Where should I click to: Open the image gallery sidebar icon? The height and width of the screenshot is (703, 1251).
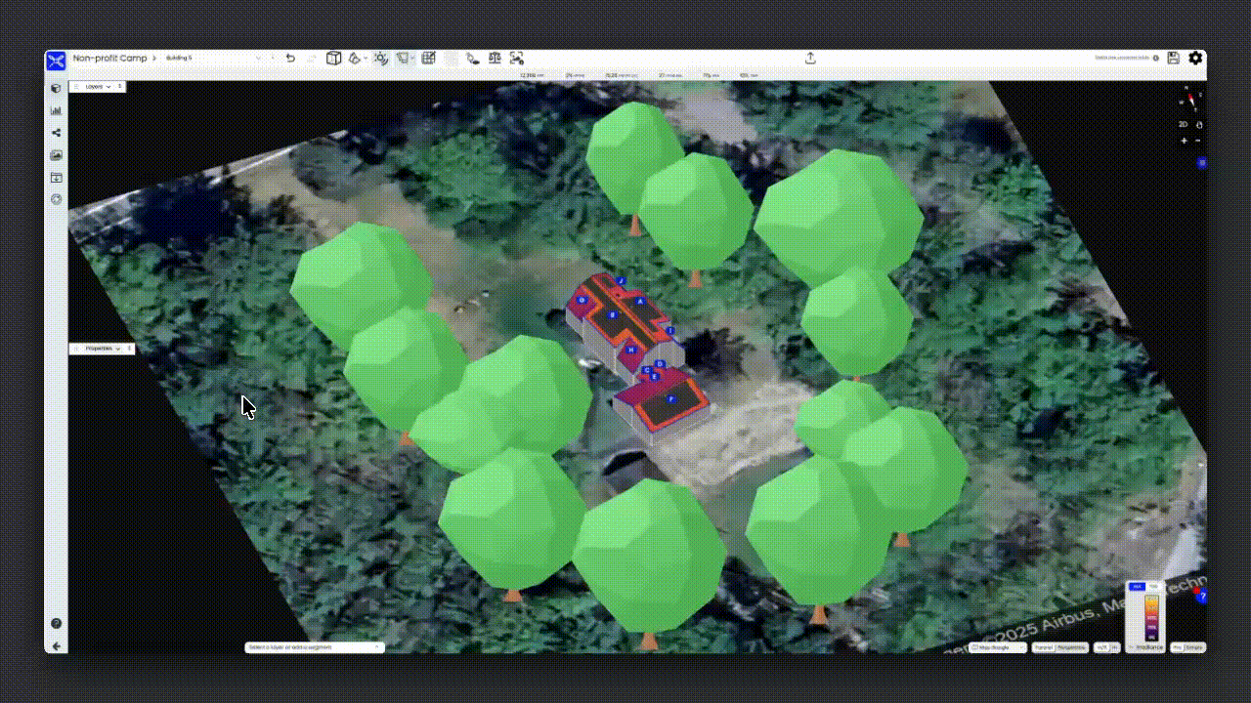(x=56, y=155)
